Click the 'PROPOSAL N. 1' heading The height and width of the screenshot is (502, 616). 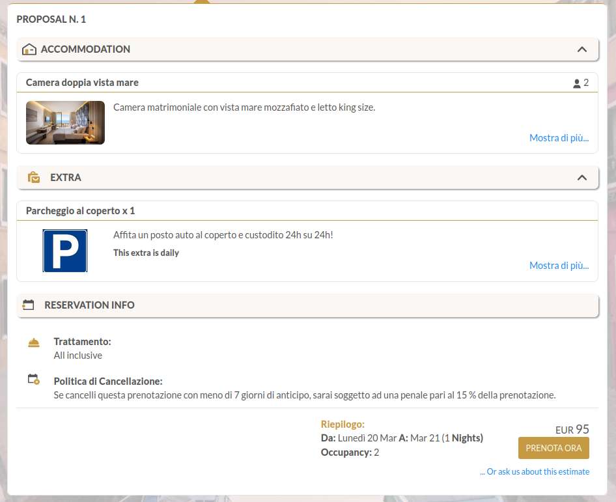click(51, 20)
